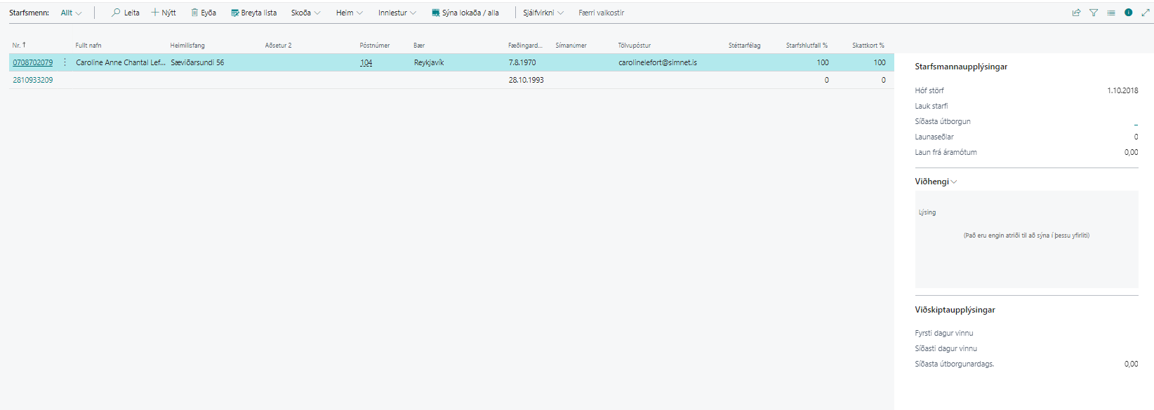Click the Leita search magnifier icon
1154x410 pixels.
(x=116, y=13)
